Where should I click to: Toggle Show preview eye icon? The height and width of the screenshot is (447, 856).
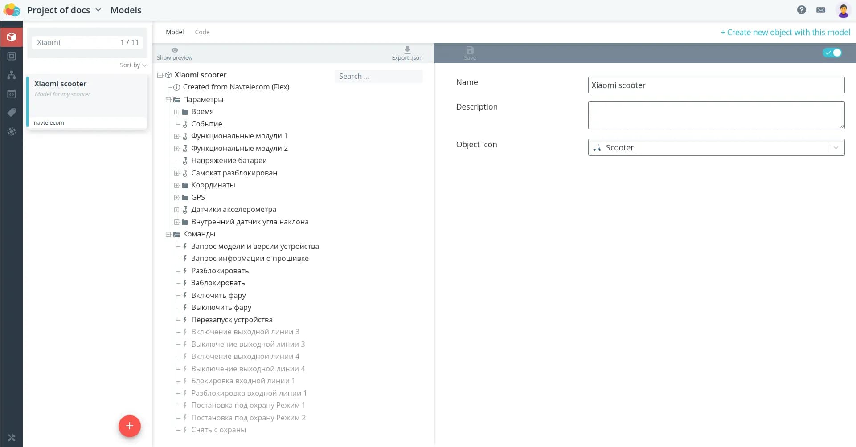[x=175, y=50]
